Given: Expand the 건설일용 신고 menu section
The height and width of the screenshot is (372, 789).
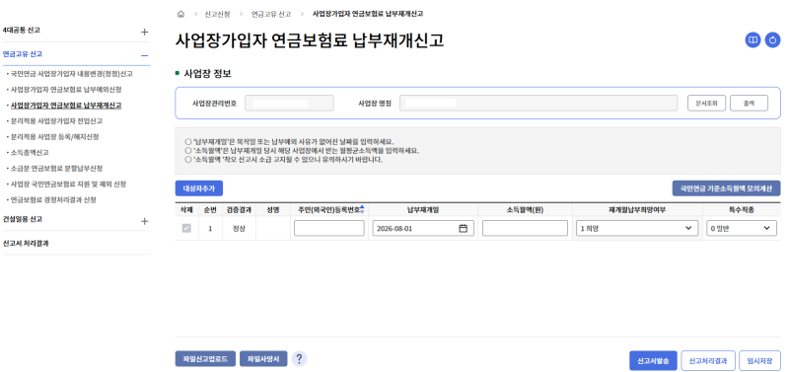Looking at the screenshot, I should coord(144,220).
